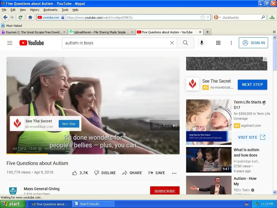Open the Edit menu
Viewport: 277px width, 208px height.
13,10
